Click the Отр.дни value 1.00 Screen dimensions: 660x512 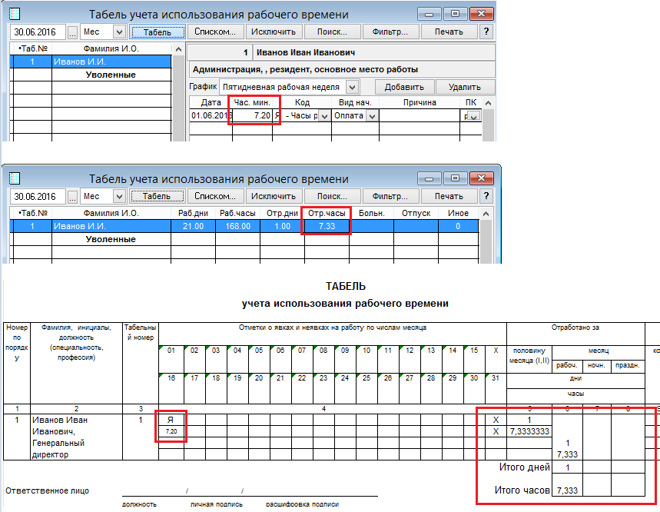tap(283, 227)
